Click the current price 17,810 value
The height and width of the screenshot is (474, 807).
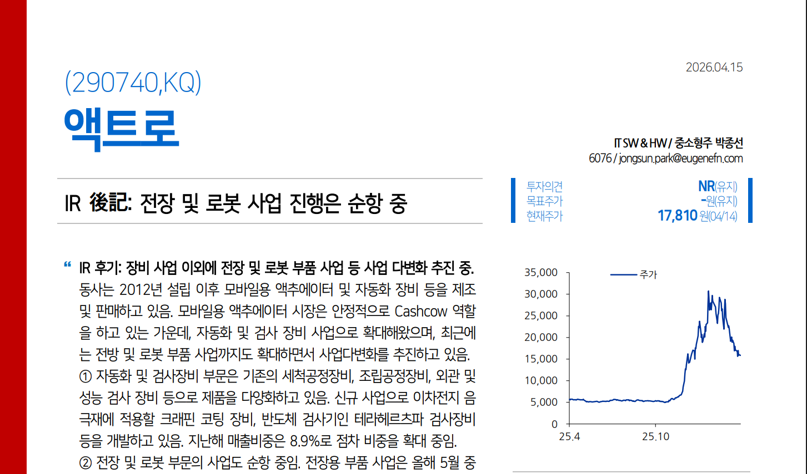pyautogui.click(x=677, y=216)
